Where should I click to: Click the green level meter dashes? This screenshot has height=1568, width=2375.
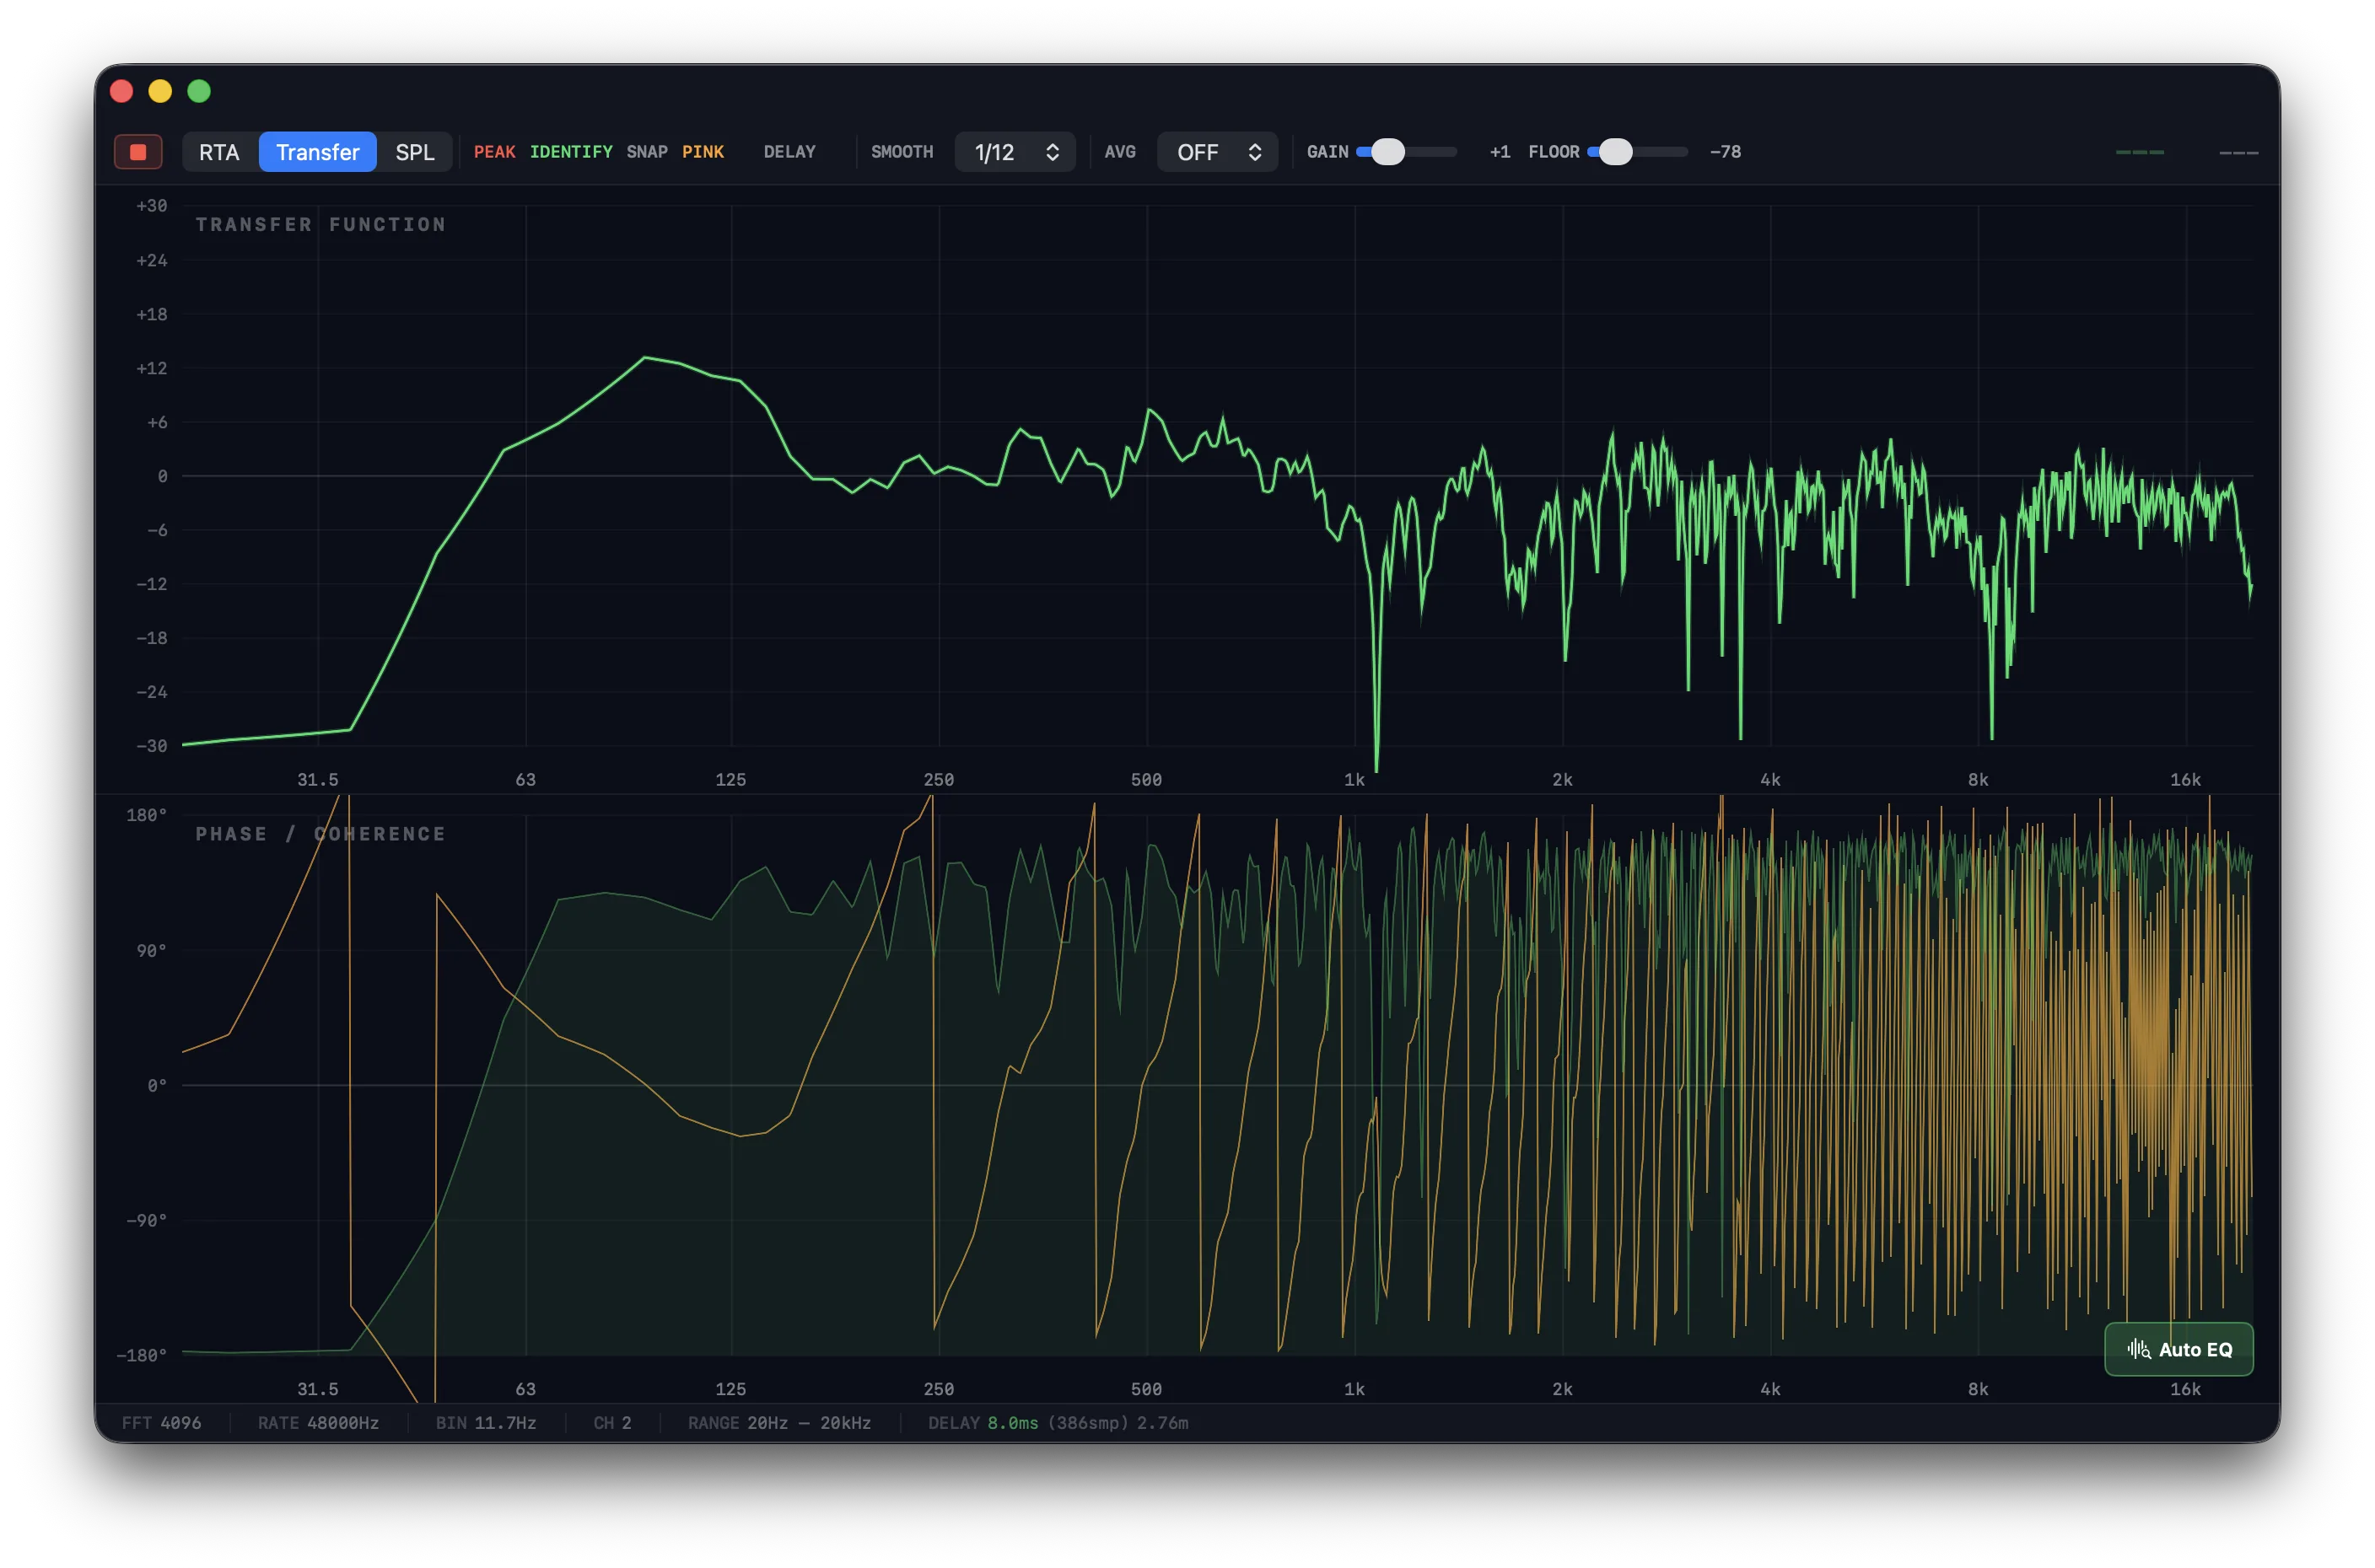point(2140,152)
